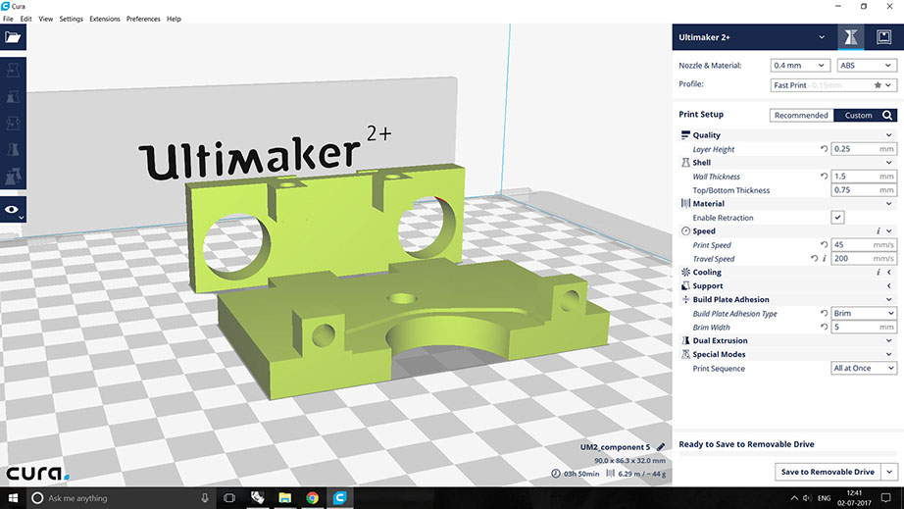Collapse the Quality section
This screenshot has height=509, width=904.
click(x=888, y=135)
